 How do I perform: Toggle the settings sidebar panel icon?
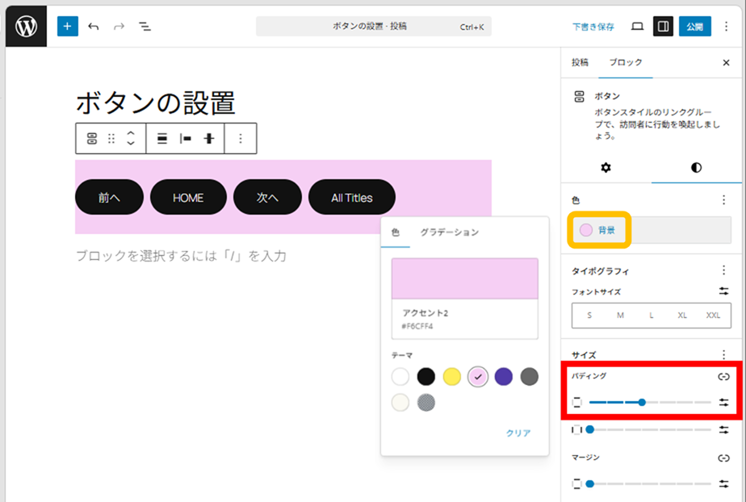click(663, 27)
